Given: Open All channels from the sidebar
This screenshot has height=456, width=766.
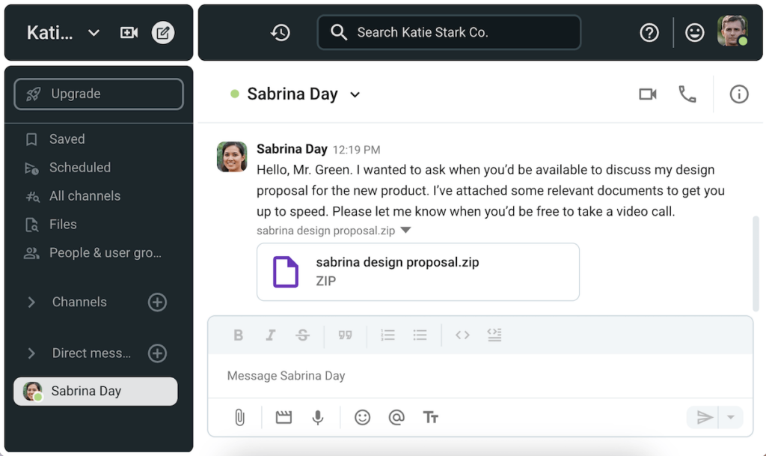Looking at the screenshot, I should [85, 195].
